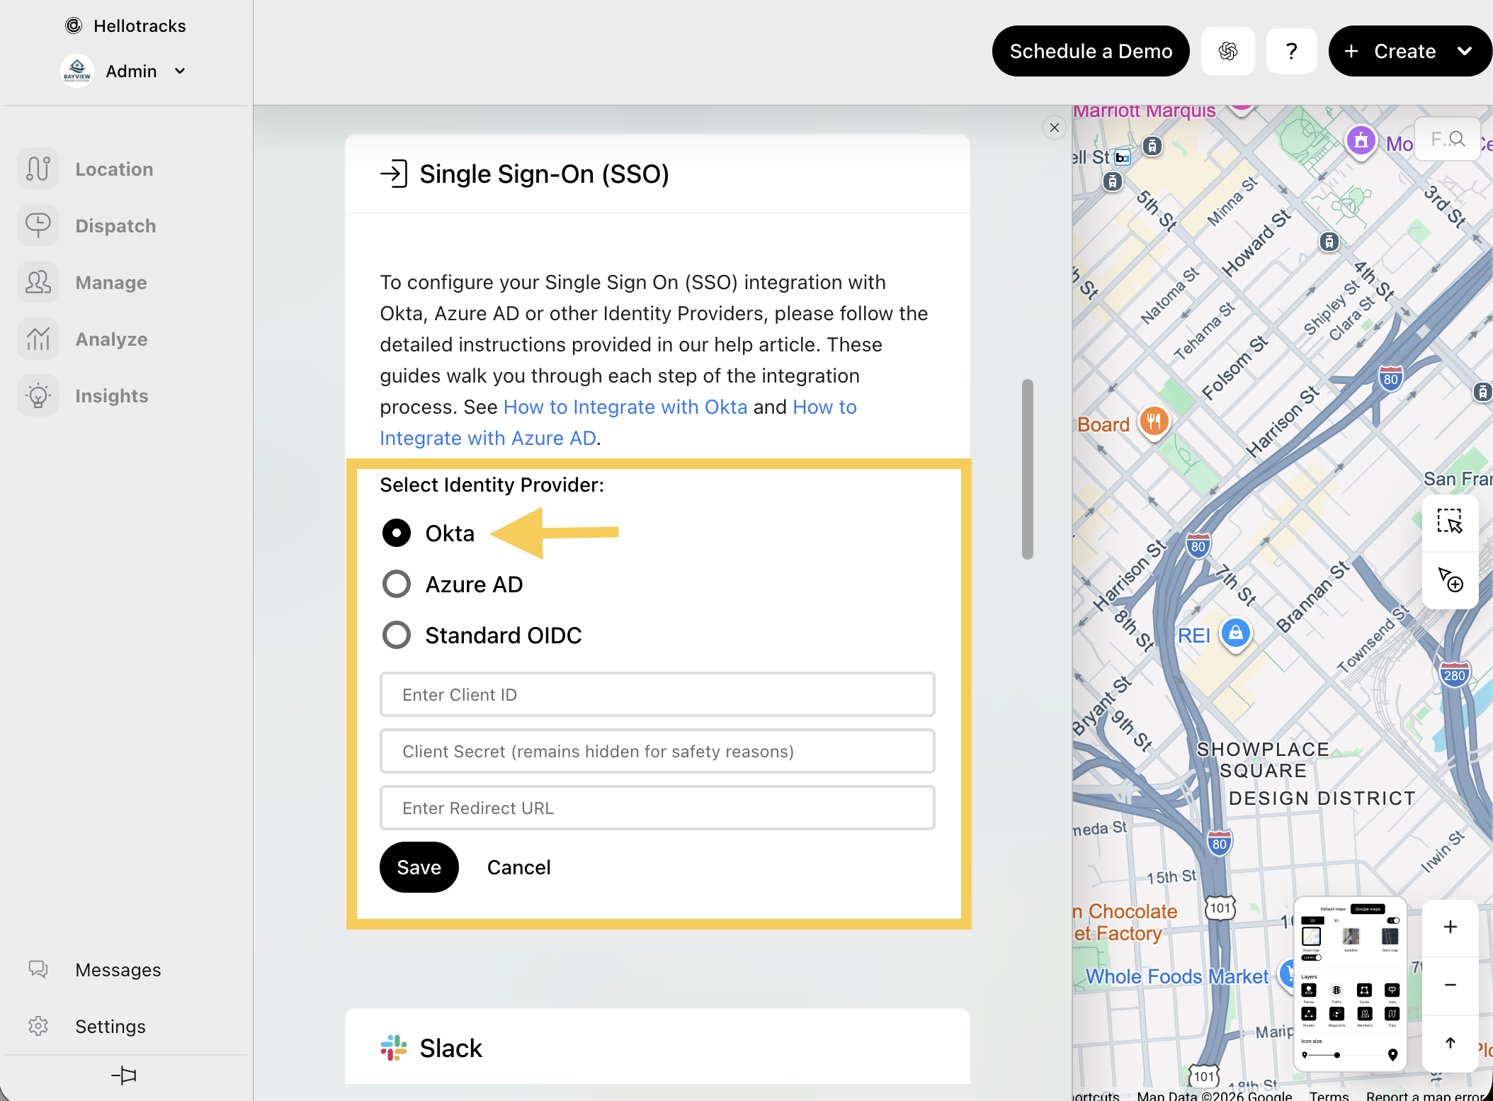Click the AI assistant icon button
Image resolution: width=1493 pixels, height=1101 pixels.
pyautogui.click(x=1227, y=51)
